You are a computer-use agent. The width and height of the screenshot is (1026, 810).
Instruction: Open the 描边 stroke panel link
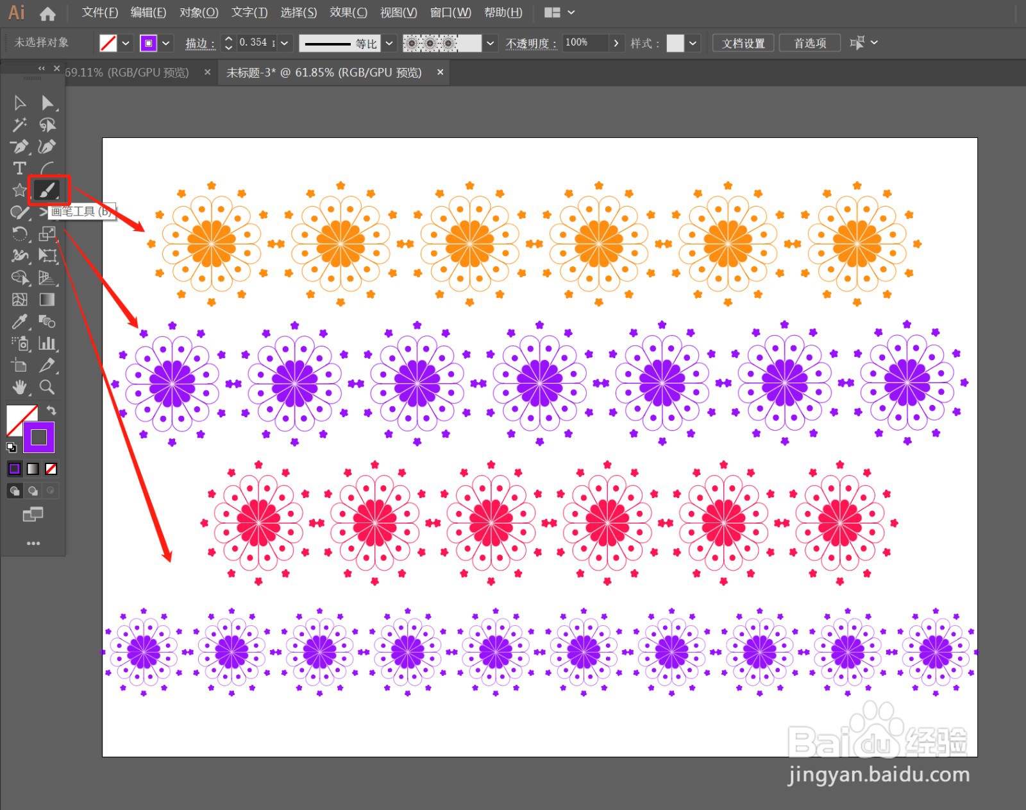(x=199, y=43)
